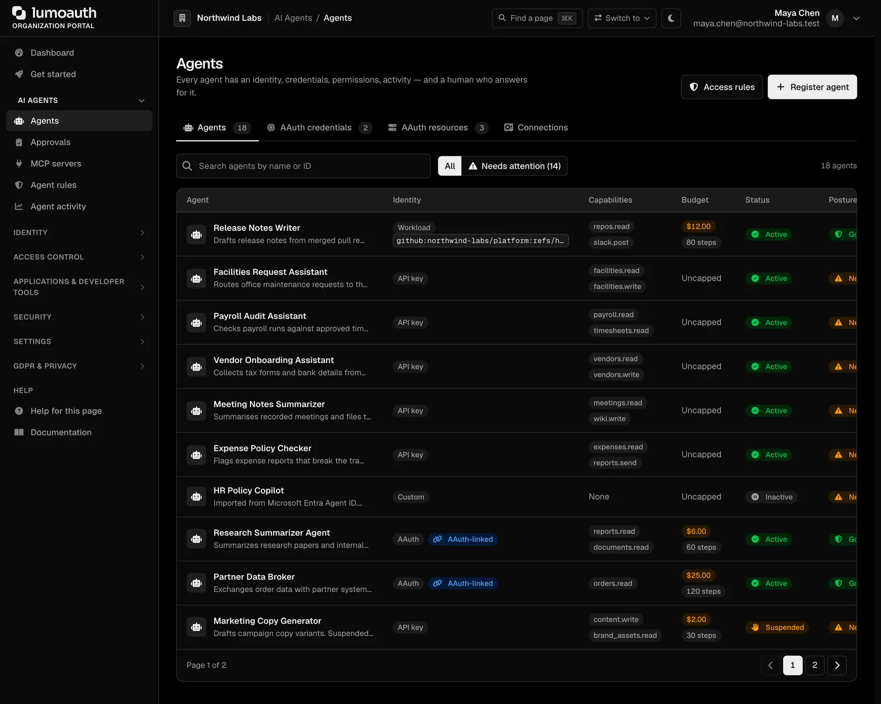Expand the Security sidebar section
The height and width of the screenshot is (704, 881).
tap(79, 317)
